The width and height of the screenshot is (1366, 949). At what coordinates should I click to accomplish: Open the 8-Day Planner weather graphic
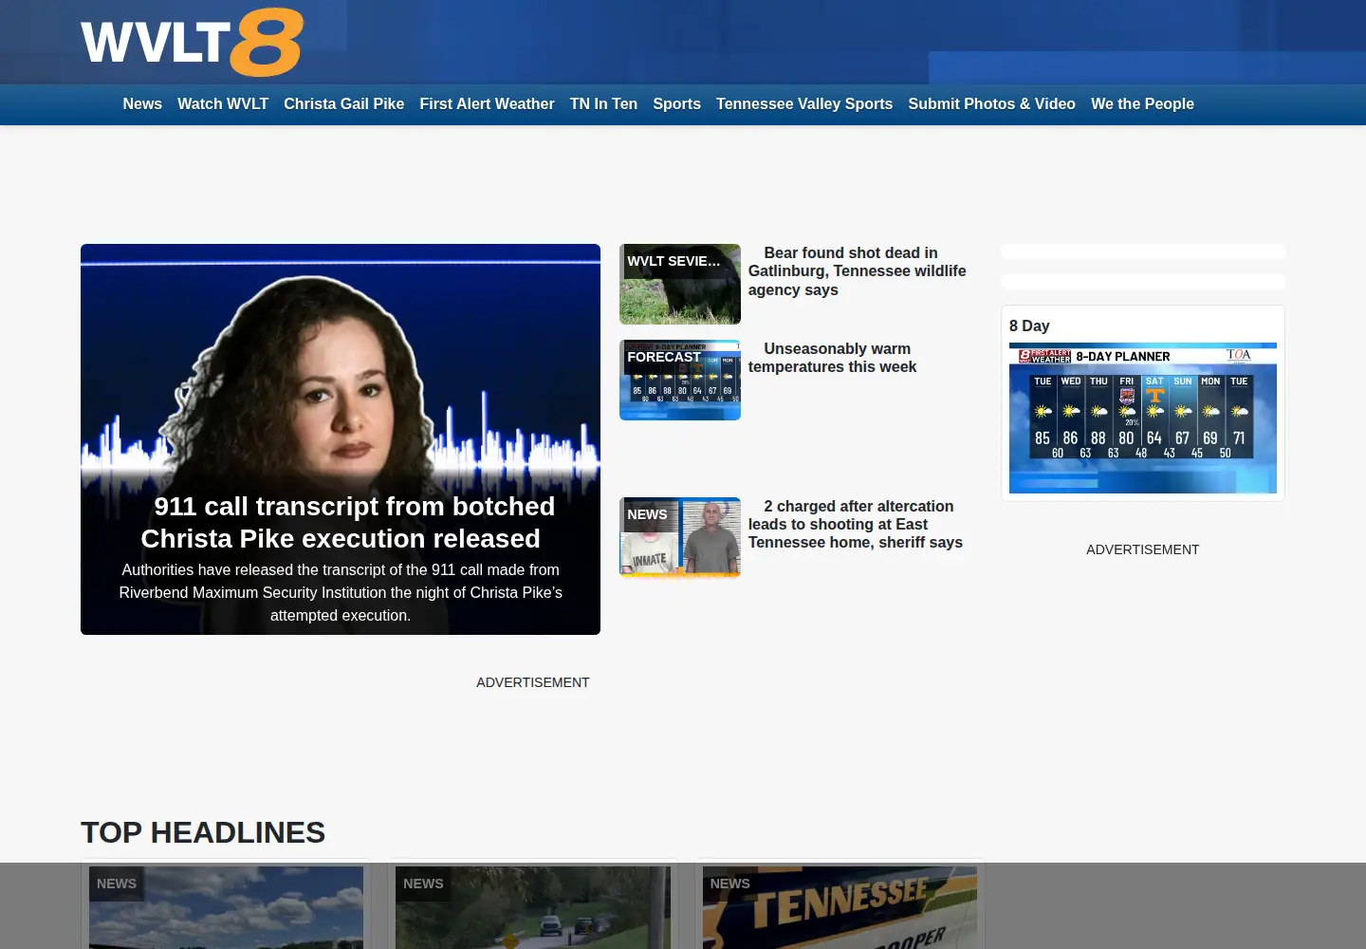1143,419
